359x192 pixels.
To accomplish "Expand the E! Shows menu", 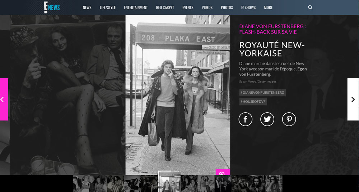I will (x=248, y=8).
